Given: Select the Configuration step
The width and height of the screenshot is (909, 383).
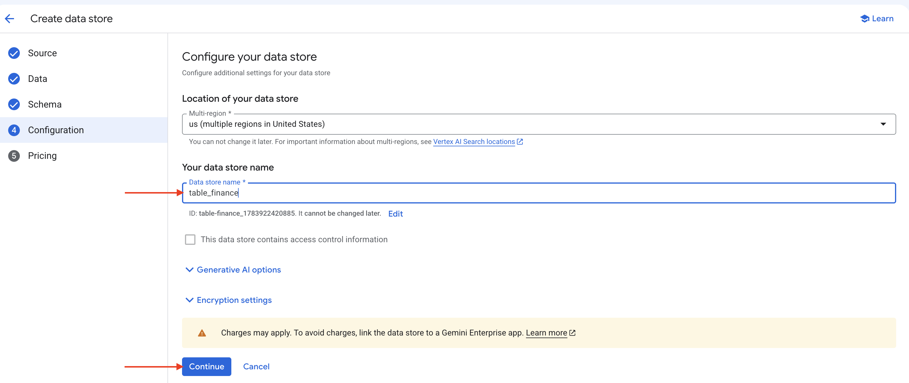Looking at the screenshot, I should click(x=84, y=130).
